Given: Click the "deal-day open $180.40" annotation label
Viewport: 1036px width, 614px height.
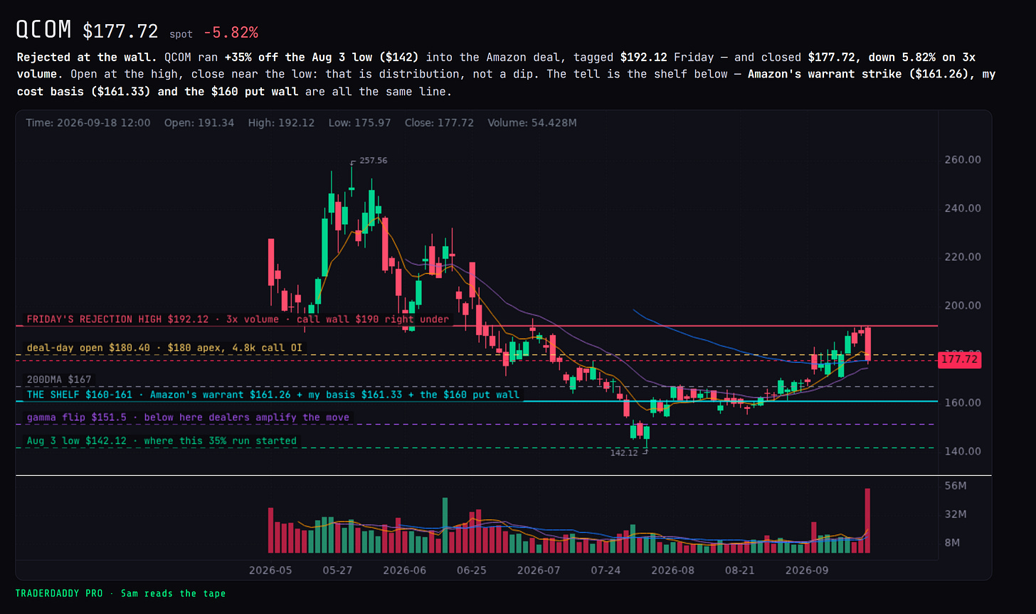Looking at the screenshot, I should coord(164,348).
